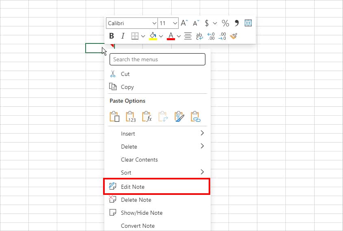Expand the Insert submenu chevron

tap(202, 133)
